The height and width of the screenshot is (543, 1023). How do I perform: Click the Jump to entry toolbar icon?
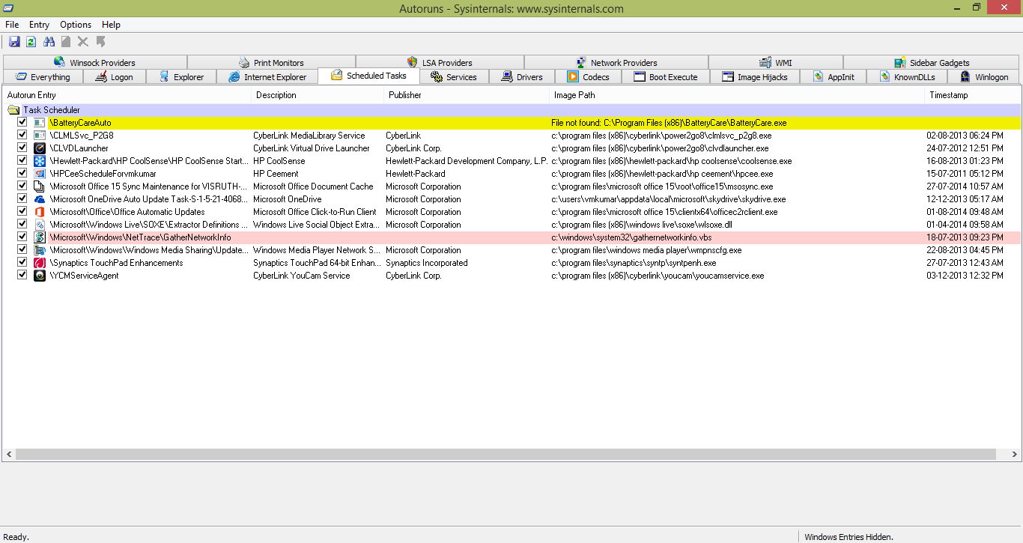(100, 42)
